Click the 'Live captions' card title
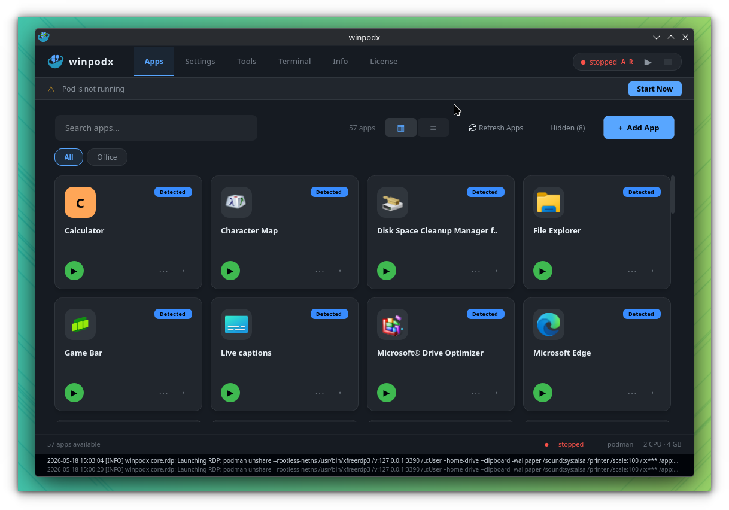This screenshot has height=510, width=729. pos(246,353)
